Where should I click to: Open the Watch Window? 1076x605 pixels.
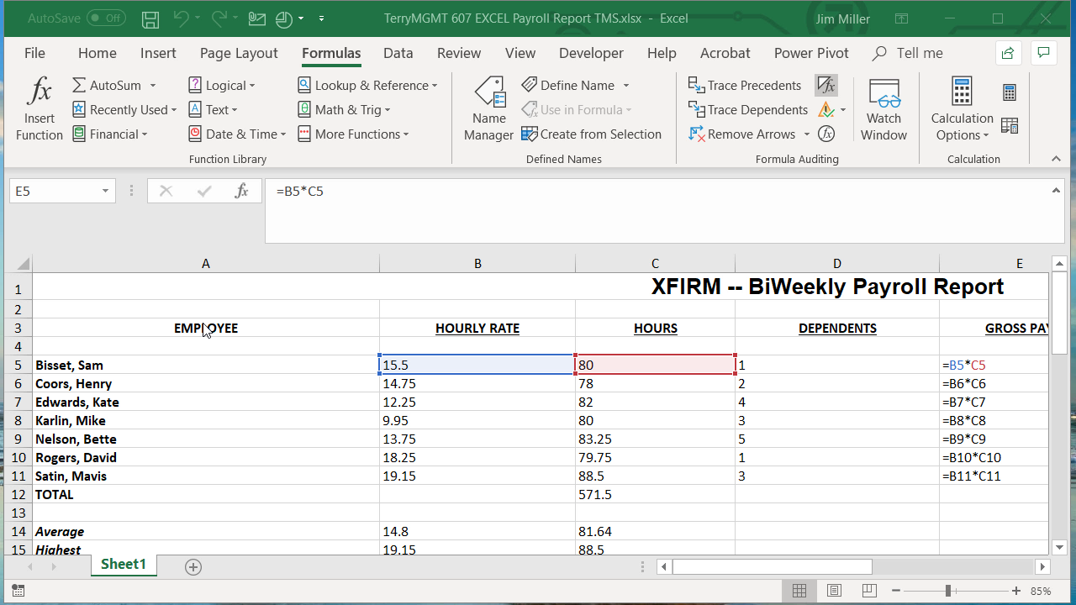(x=883, y=110)
